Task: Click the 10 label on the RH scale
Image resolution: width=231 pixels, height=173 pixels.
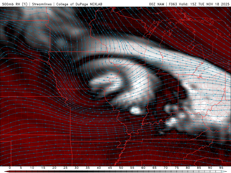Action: point(32,168)
